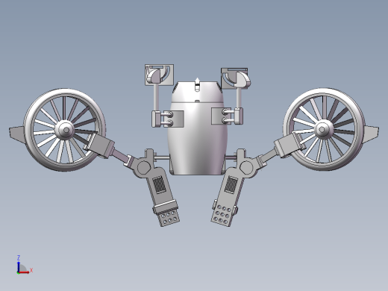Select the upper-left square bracket plate
The width and height of the screenshot is (388, 291).
[160, 75]
